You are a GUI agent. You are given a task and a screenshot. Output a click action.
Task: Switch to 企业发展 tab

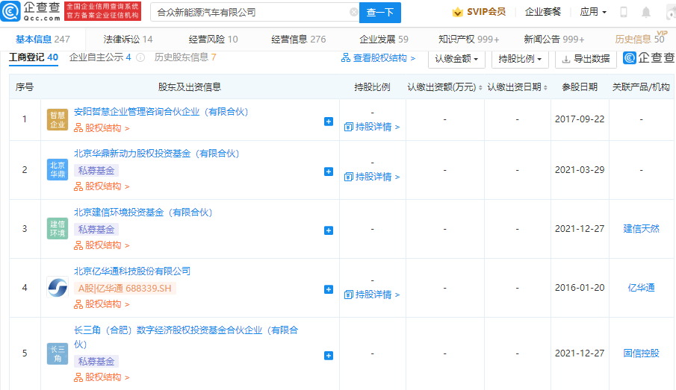(384, 40)
